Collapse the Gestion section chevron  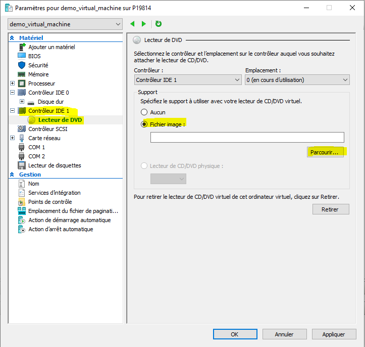coord(12,175)
